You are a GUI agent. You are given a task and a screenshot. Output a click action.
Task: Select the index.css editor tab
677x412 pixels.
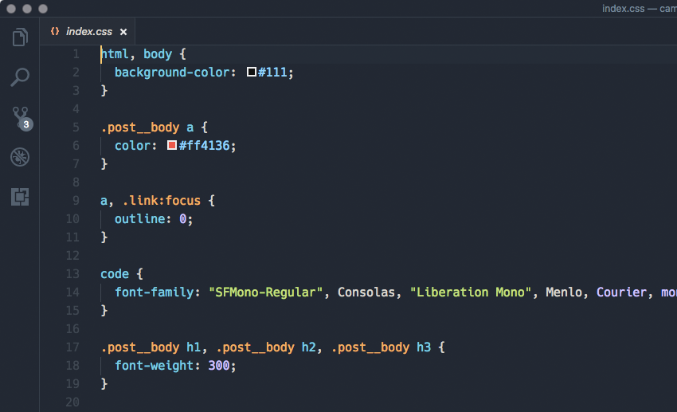coord(88,32)
